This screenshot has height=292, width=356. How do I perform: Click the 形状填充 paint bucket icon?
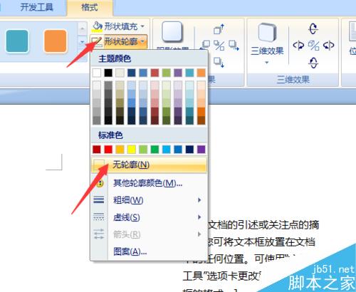tap(98, 26)
